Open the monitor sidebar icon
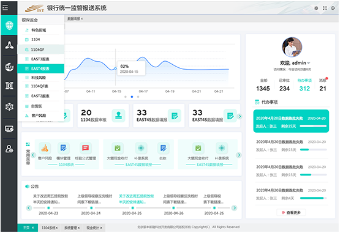This screenshot has height=233, width=343. pos(9,128)
